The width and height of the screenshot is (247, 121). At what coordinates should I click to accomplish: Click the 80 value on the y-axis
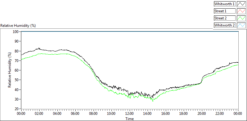coord(17,51)
